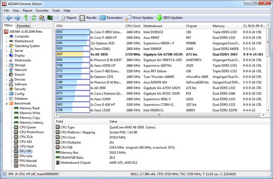Viewport: 273px width, 179px height.
Task: Open the Memory Latency benchmark
Action: [31, 122]
